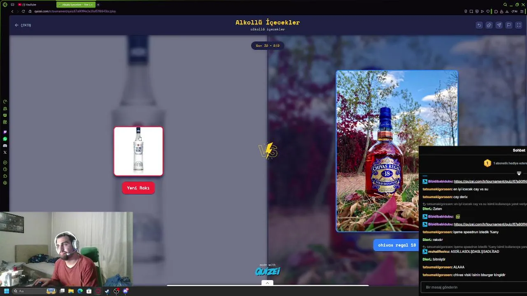Image resolution: width=527 pixels, height=296 pixels.
Task: Click the undo icon in quiz toolbar
Action: click(479, 25)
